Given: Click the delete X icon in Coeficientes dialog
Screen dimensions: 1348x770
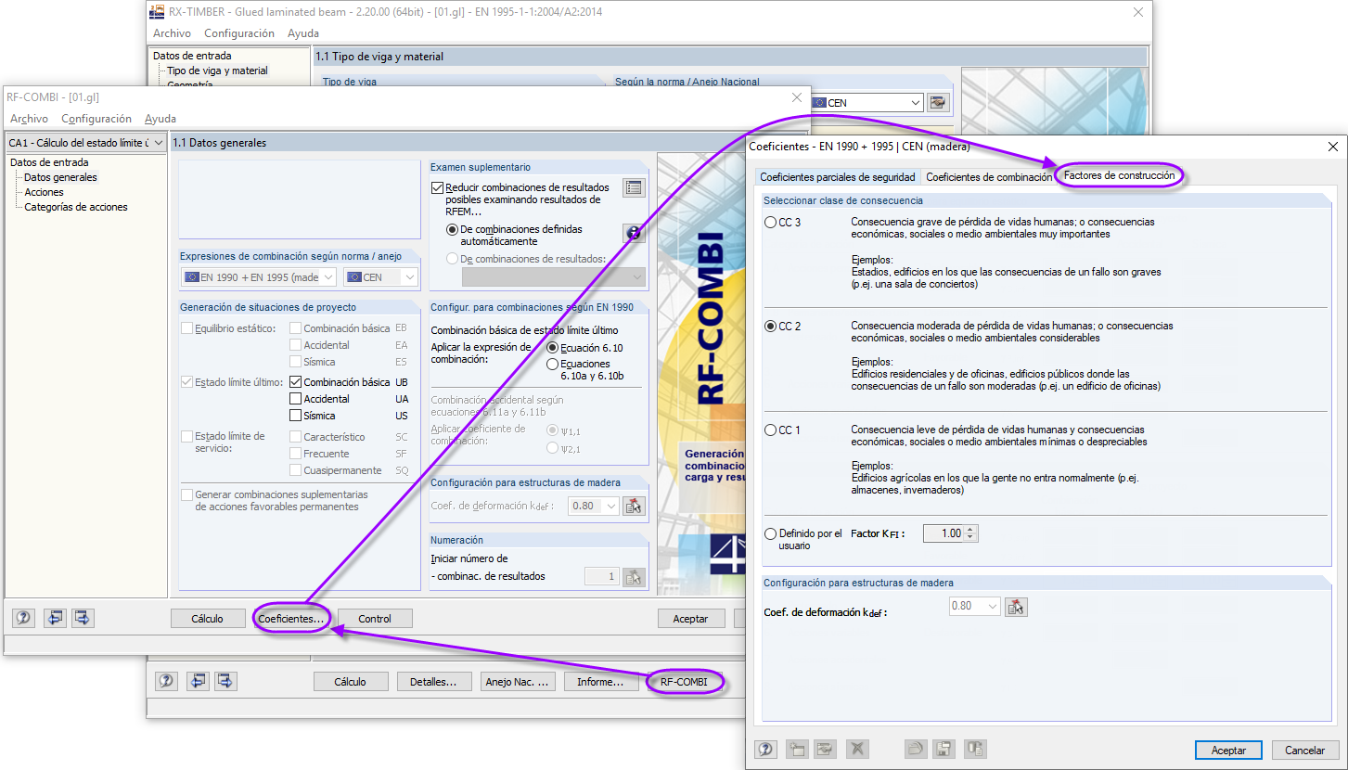Looking at the screenshot, I should pos(857,750).
